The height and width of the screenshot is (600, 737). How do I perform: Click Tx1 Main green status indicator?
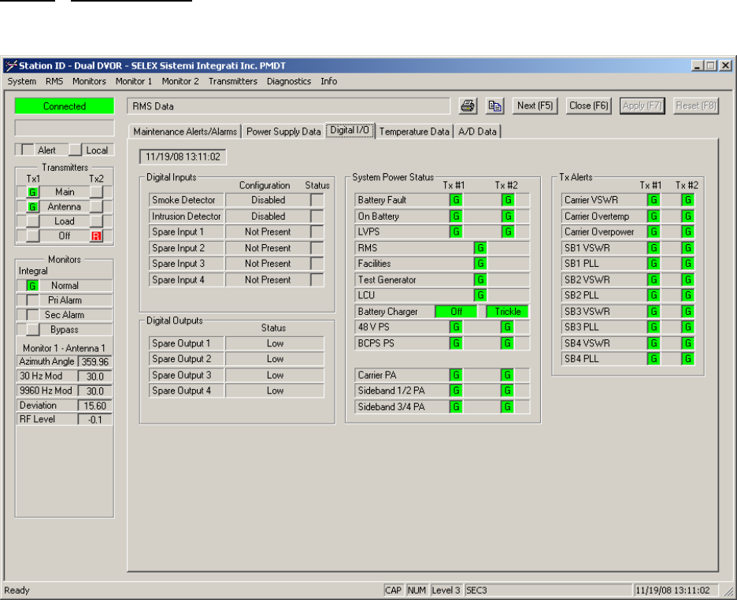click(x=32, y=192)
